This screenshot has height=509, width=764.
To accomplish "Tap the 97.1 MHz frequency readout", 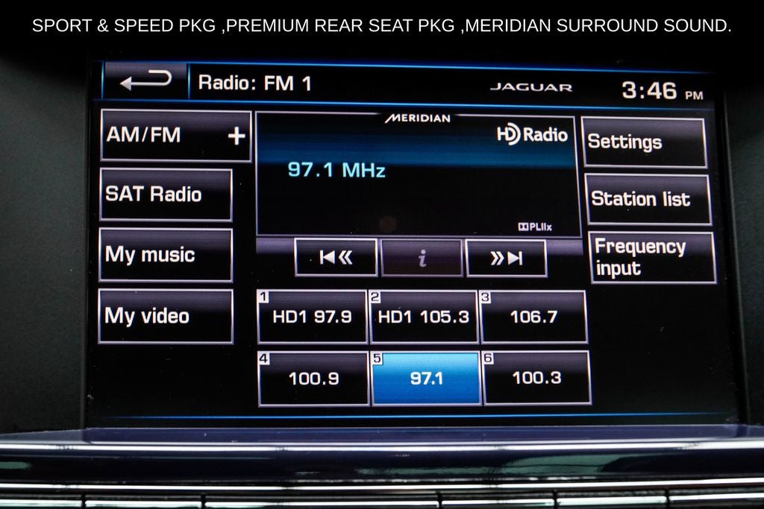I will pyautogui.click(x=336, y=170).
